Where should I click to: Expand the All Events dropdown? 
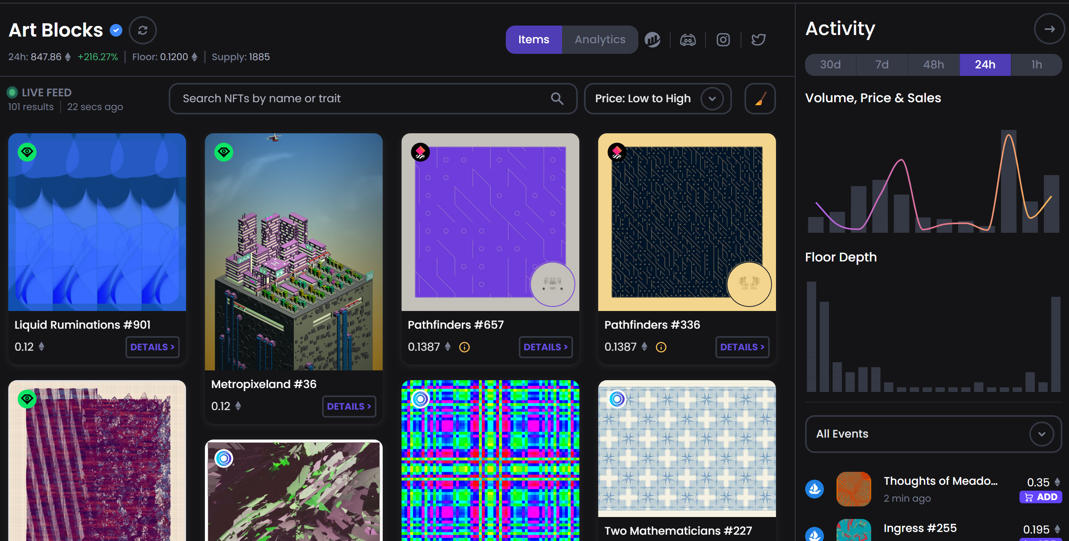tap(933, 434)
